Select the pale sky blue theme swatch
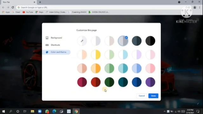 123,54
